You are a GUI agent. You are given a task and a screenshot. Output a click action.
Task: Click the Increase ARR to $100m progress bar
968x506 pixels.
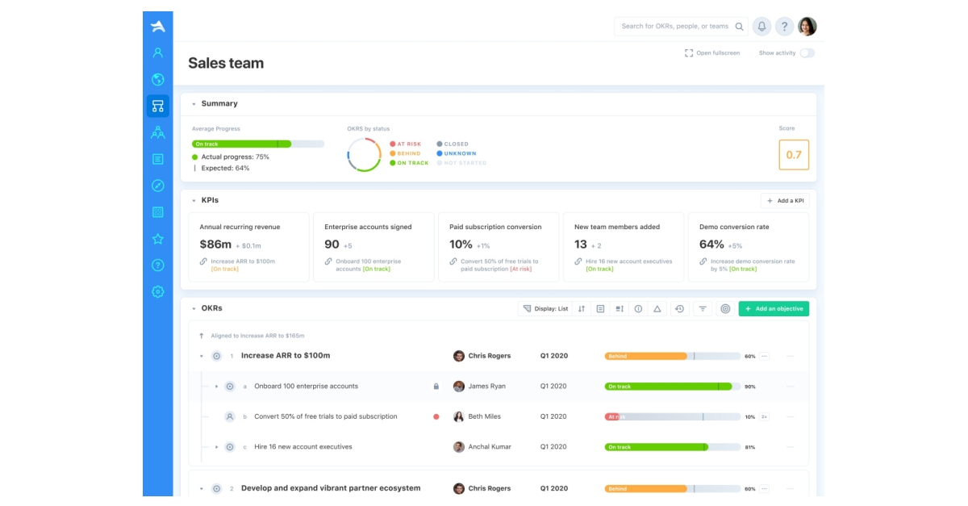673,356
